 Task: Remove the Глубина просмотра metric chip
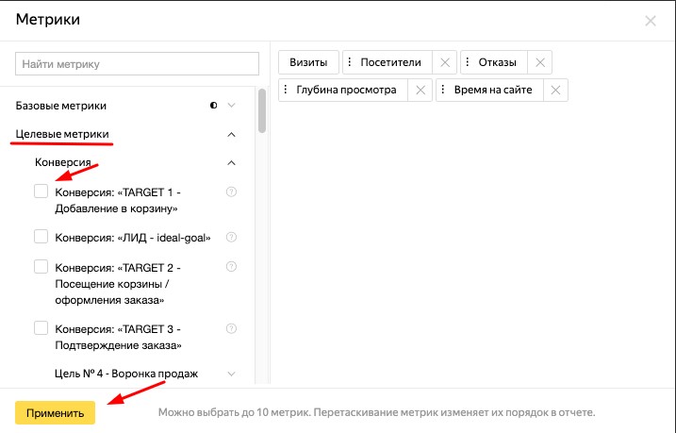tap(420, 91)
